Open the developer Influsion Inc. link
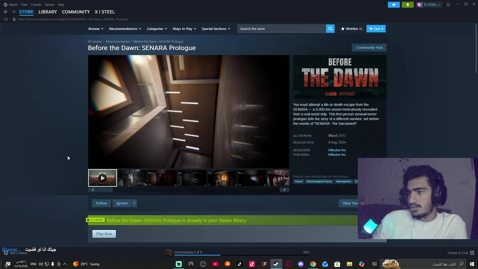Image resolution: width=478 pixels, height=269 pixels. pyautogui.click(x=337, y=150)
